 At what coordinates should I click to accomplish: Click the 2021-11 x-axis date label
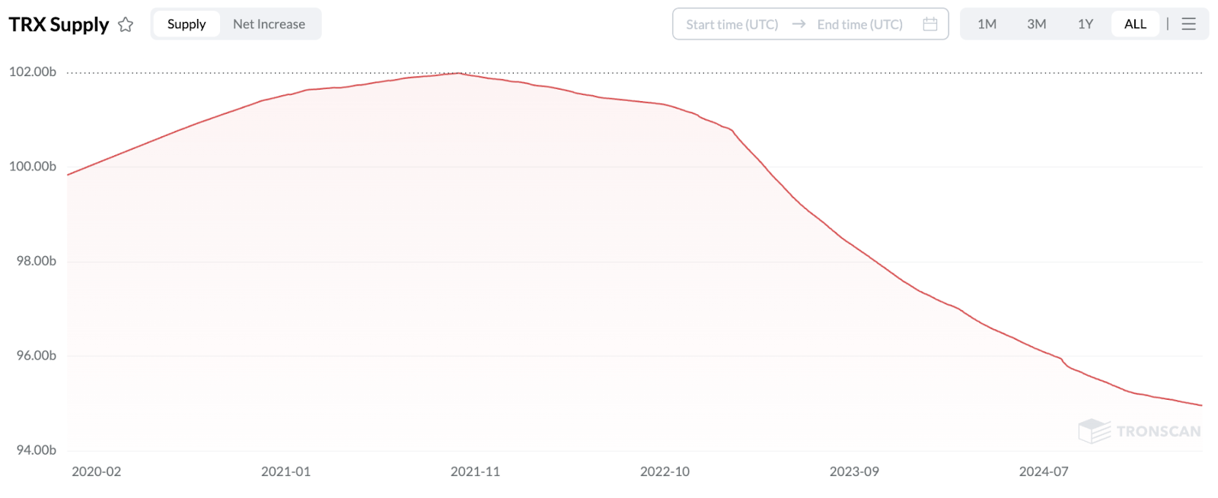(x=475, y=471)
